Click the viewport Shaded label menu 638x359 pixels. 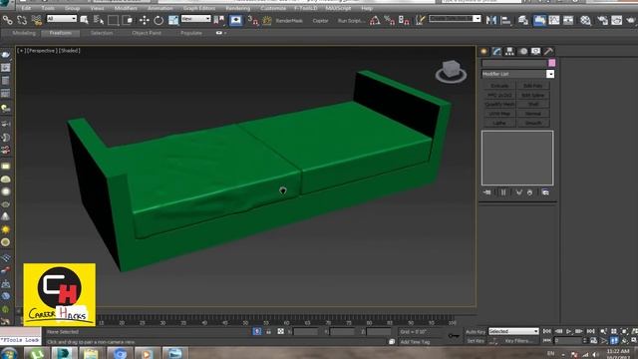[x=70, y=51]
